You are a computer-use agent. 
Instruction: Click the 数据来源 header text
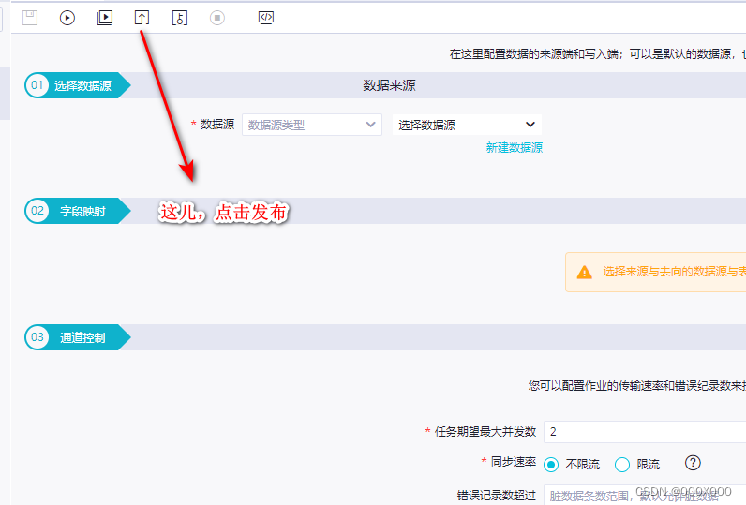coord(389,85)
